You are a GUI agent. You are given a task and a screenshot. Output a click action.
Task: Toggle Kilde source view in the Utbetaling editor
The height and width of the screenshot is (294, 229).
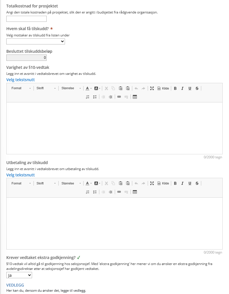coord(163,184)
